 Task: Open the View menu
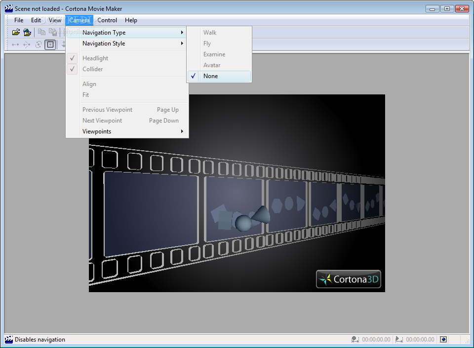pyautogui.click(x=55, y=20)
